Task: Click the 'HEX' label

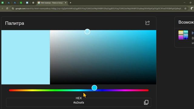Action: 79,98
